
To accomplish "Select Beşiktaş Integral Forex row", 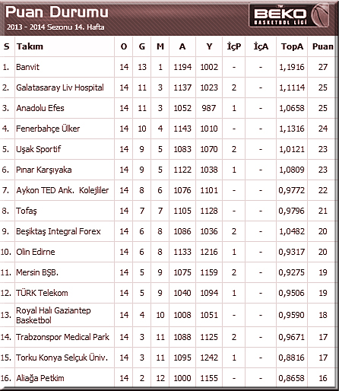I will pos(167,231).
